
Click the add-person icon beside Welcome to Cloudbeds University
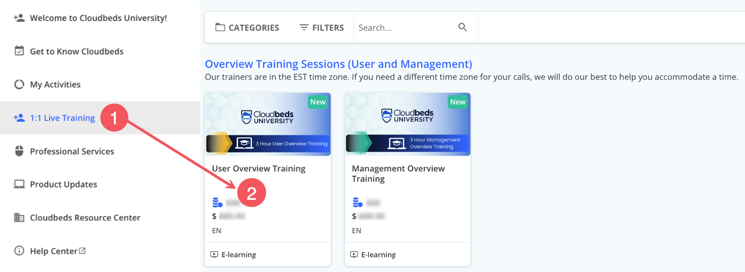(19, 18)
